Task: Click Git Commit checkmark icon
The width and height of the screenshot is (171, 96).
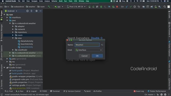Action: pyautogui.click(x=131, y=7)
